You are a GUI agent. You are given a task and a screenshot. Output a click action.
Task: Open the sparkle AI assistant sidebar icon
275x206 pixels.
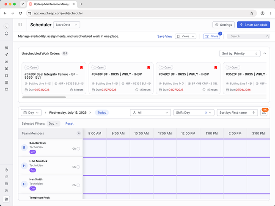(x=6, y=55)
